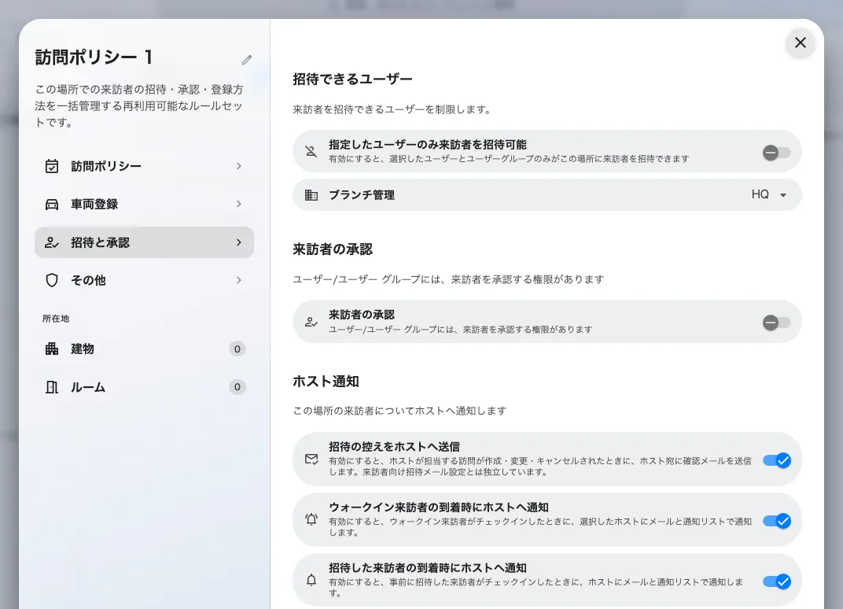Open the 建物 location entry
This screenshot has width=843, height=609.
tap(144, 349)
